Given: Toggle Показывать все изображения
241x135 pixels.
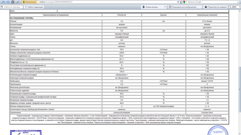Looking at the screenshot, I should tap(185, 7).
